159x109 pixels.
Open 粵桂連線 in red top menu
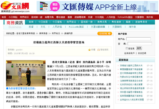coord(61,17)
